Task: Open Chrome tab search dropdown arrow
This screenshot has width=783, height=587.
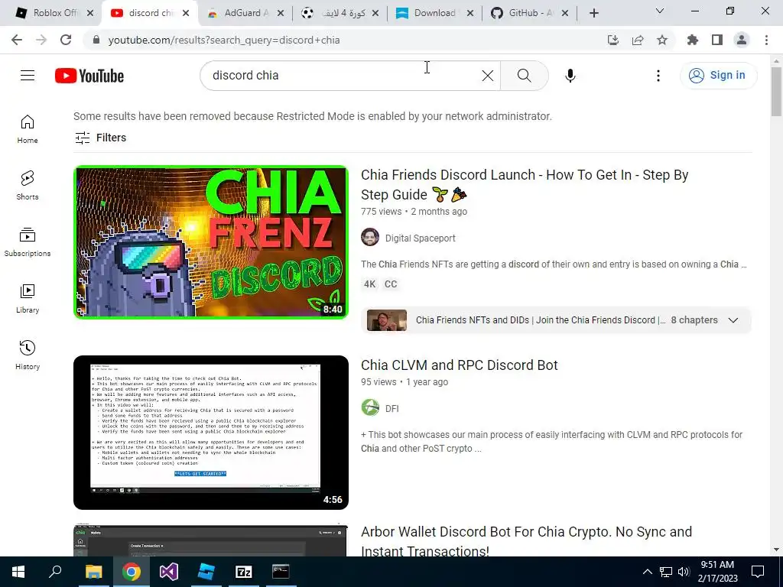Action: [660, 11]
